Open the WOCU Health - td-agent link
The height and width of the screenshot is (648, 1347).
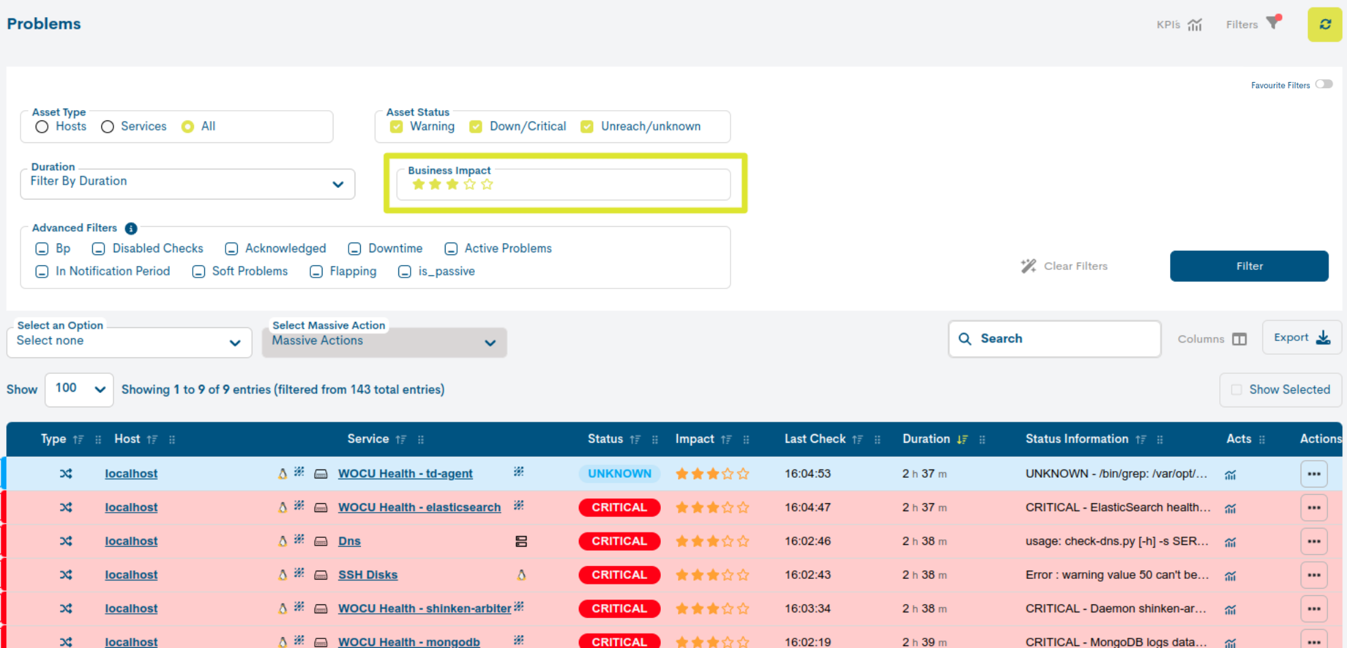[x=405, y=474]
